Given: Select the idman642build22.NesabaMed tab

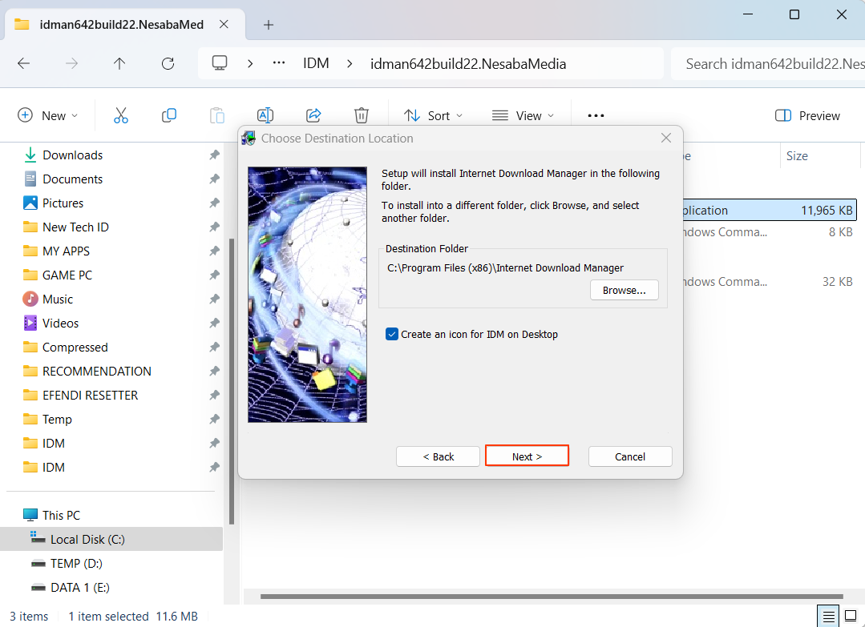Looking at the screenshot, I should click(x=125, y=25).
